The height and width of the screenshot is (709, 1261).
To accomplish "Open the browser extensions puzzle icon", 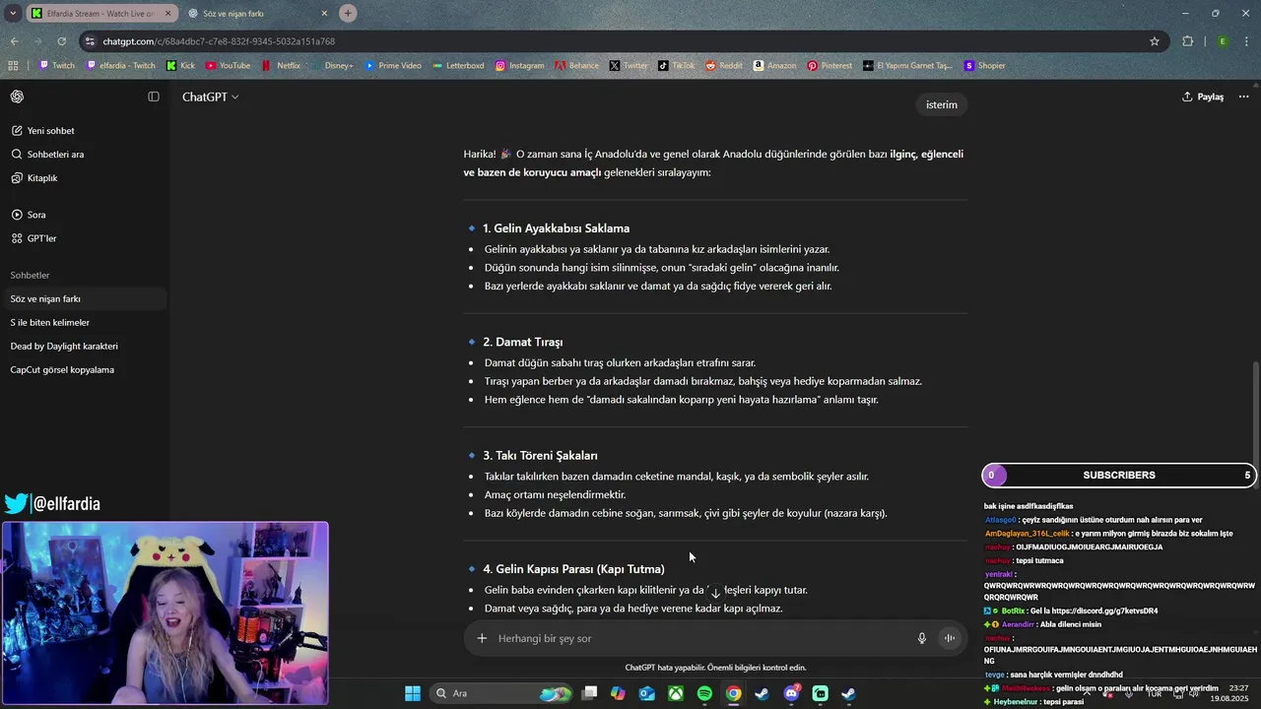I will pos(1188,41).
